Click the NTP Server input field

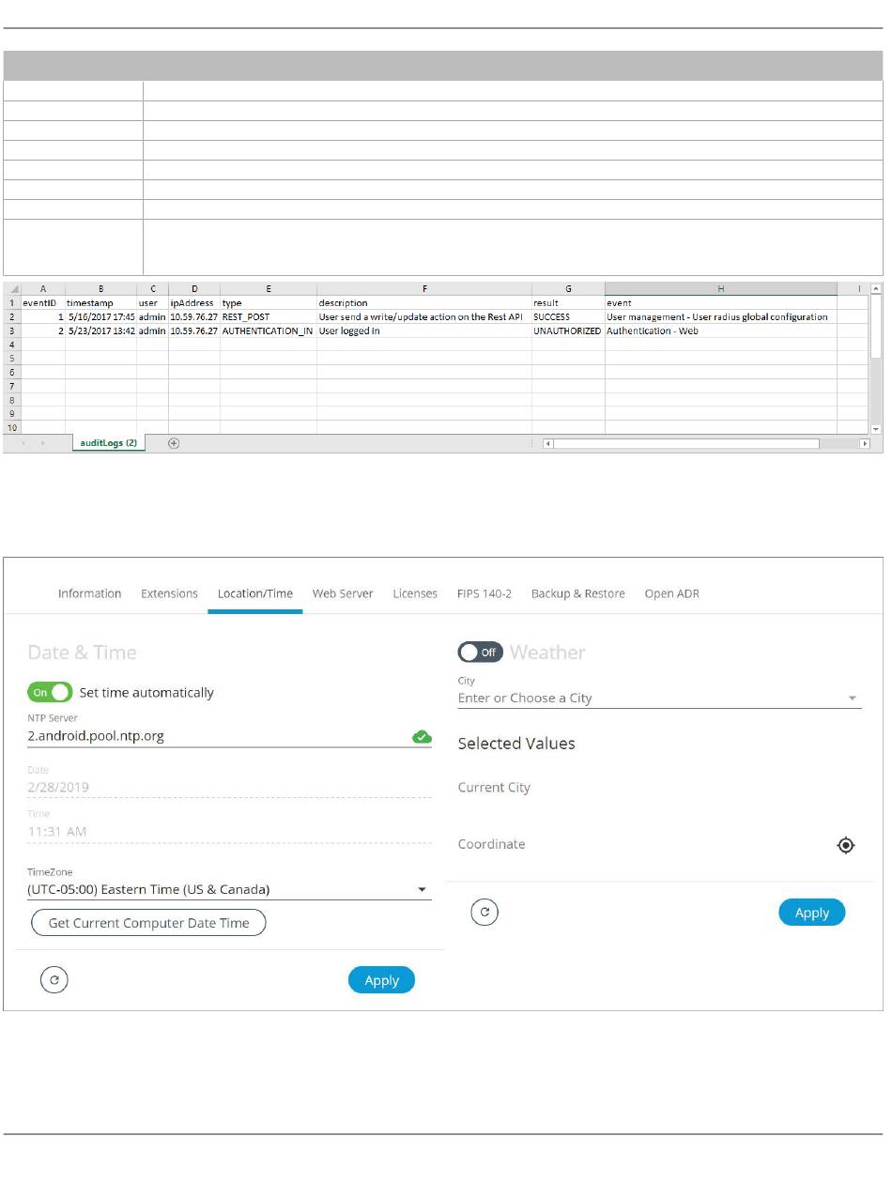[x=216, y=736]
